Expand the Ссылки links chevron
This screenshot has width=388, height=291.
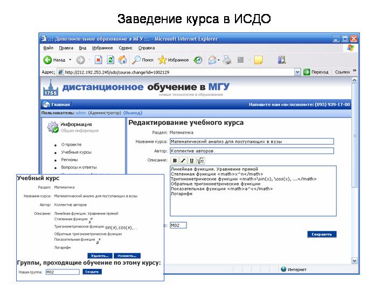click(x=355, y=71)
